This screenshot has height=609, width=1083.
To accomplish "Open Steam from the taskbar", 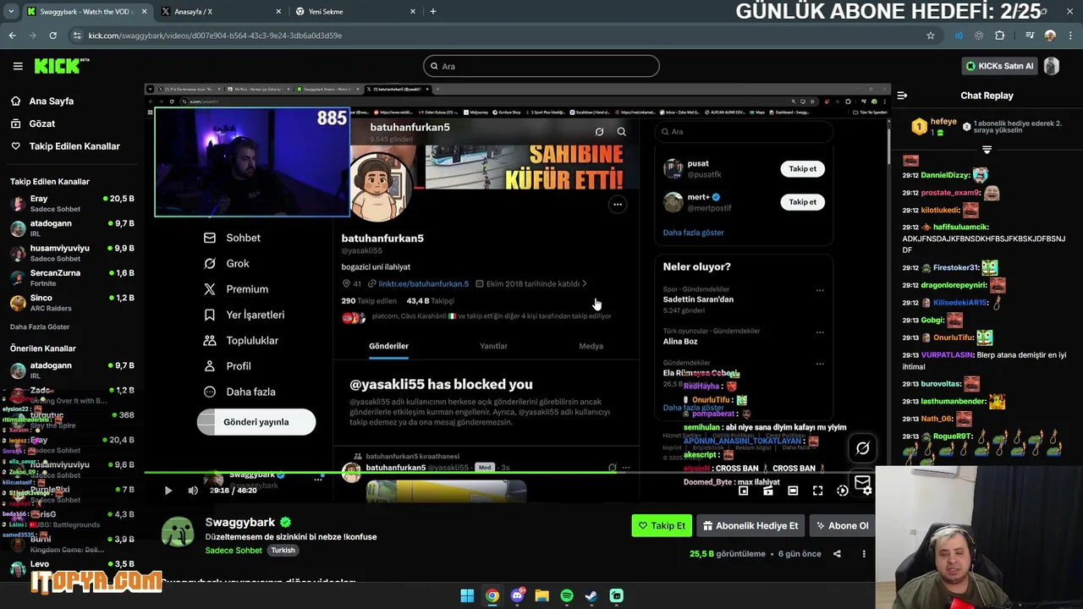I will pyautogui.click(x=591, y=595).
